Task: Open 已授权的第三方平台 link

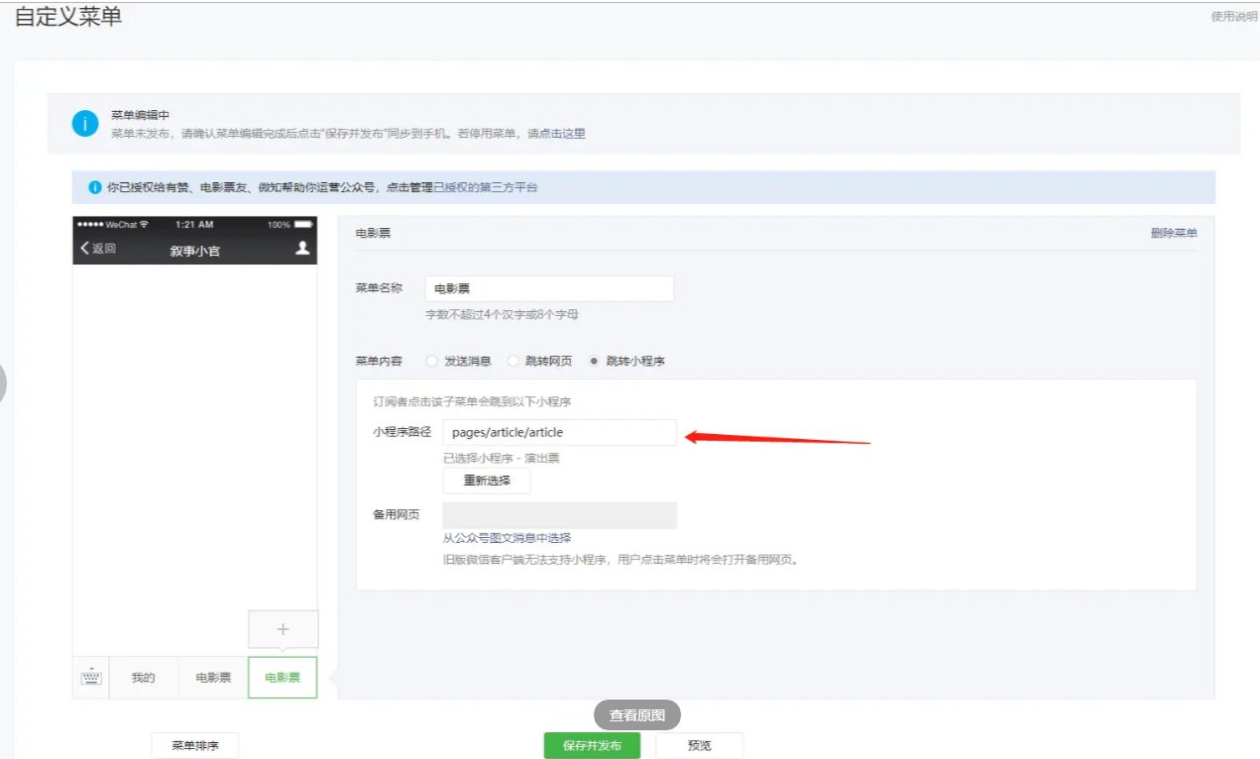Action: [x=486, y=186]
